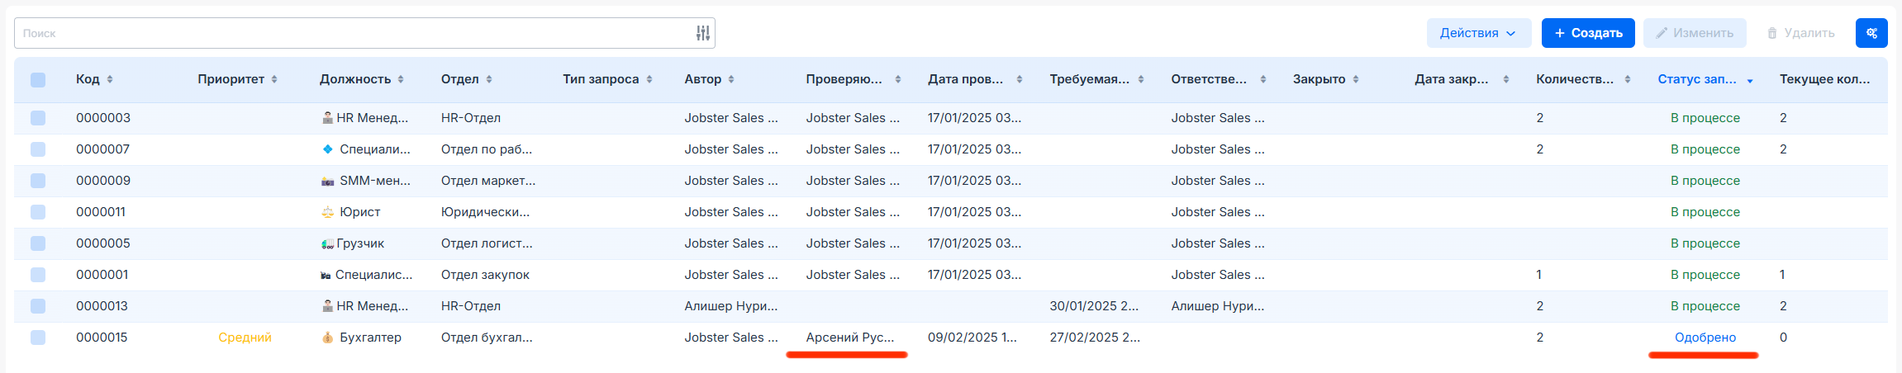The height and width of the screenshot is (373, 1902).
Task: Click the Удалить button
Action: 1801,33
